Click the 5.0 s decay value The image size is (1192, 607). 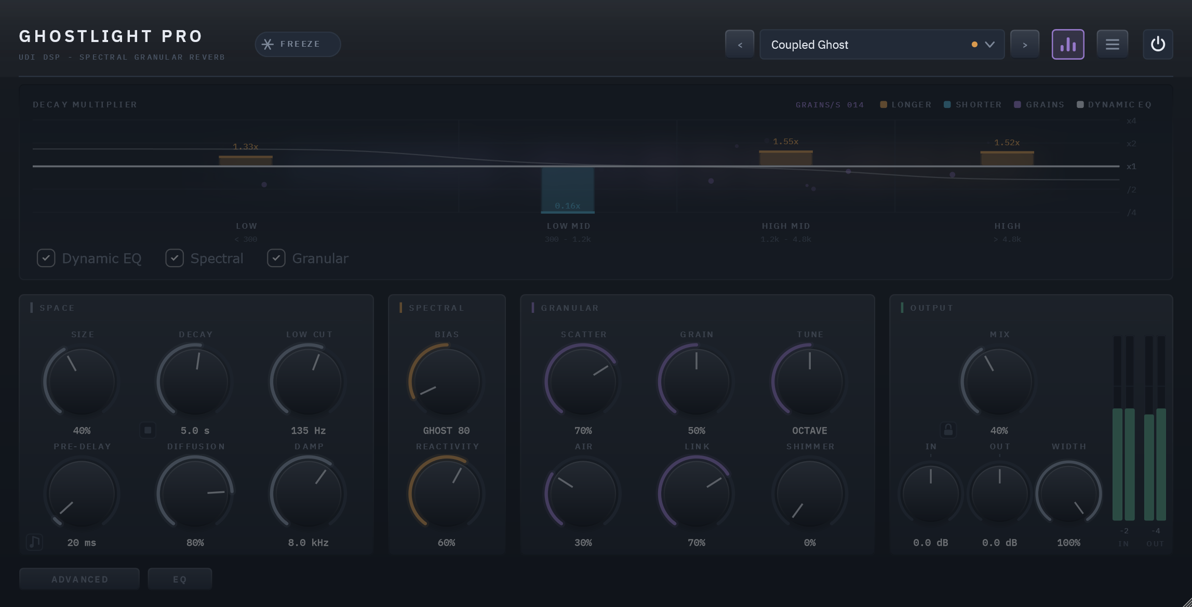click(195, 431)
